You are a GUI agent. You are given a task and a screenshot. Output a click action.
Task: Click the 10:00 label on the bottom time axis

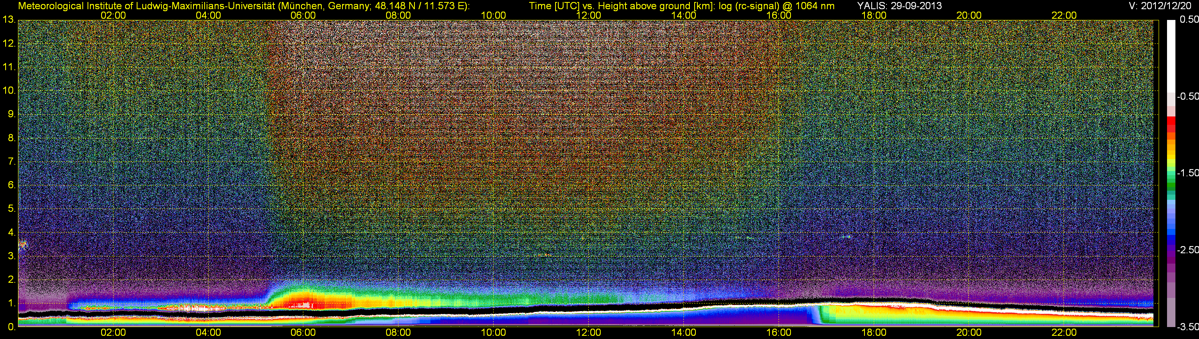pyautogui.click(x=493, y=333)
